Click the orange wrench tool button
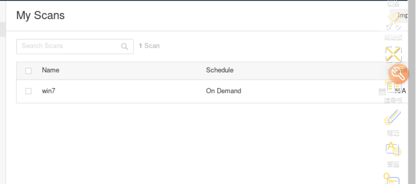Image resolution: width=416 pixels, height=184 pixels. [399, 74]
